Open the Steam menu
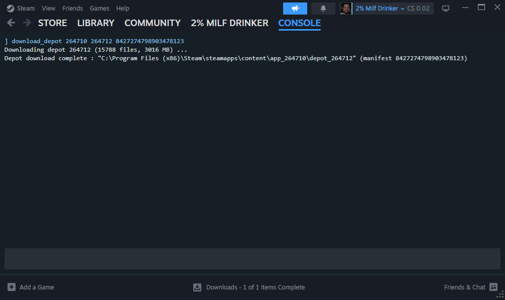Viewport: 505px width, 300px height. pyautogui.click(x=26, y=9)
